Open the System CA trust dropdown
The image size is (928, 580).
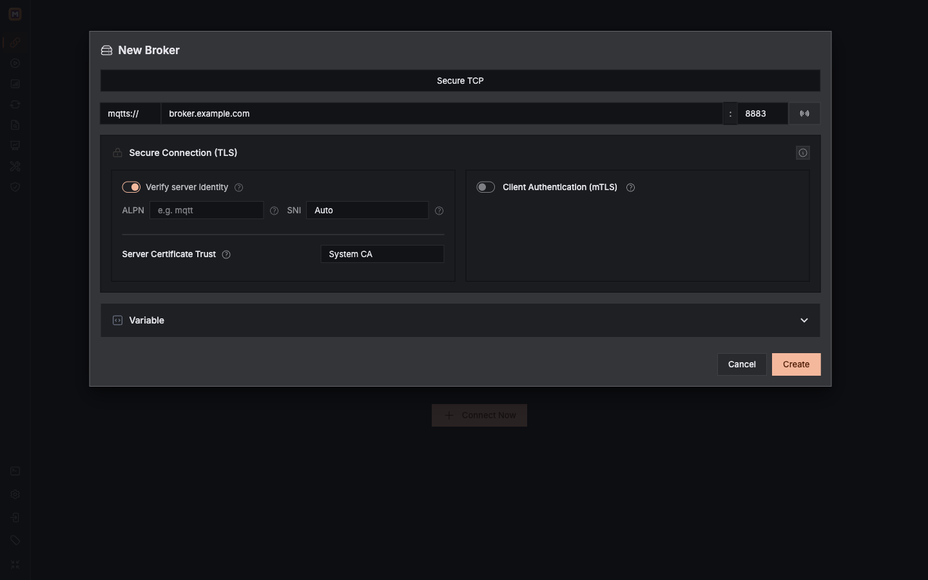382,254
